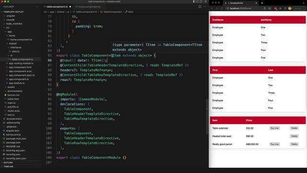Click the split editor right icon
This screenshot has height=173, width=307.
[x=200, y=7]
